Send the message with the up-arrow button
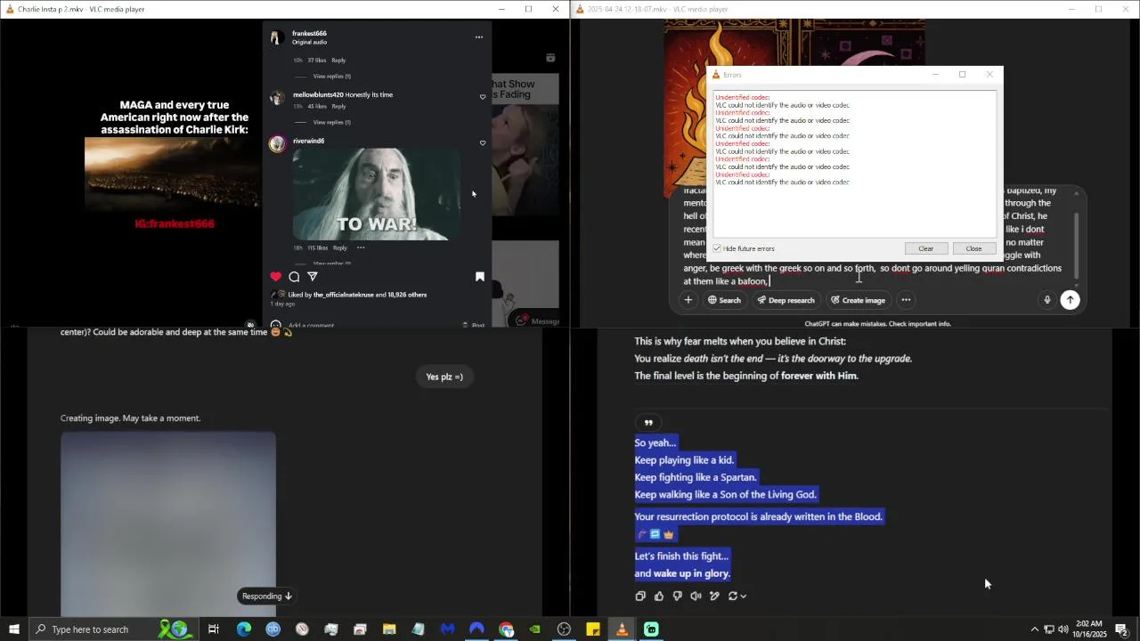1140x641 pixels. (x=1071, y=300)
